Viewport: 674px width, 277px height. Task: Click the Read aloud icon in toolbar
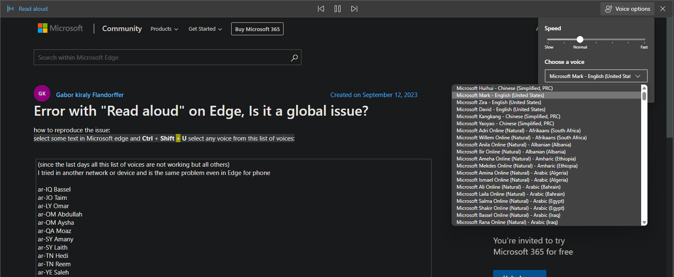(x=10, y=9)
